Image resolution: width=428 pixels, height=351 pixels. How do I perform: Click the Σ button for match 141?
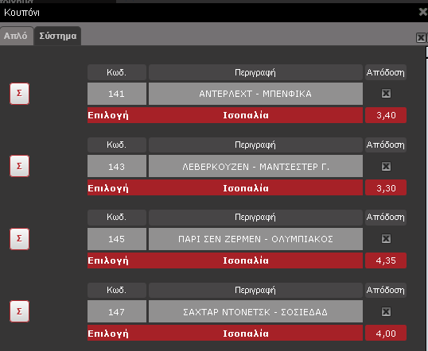click(x=19, y=94)
